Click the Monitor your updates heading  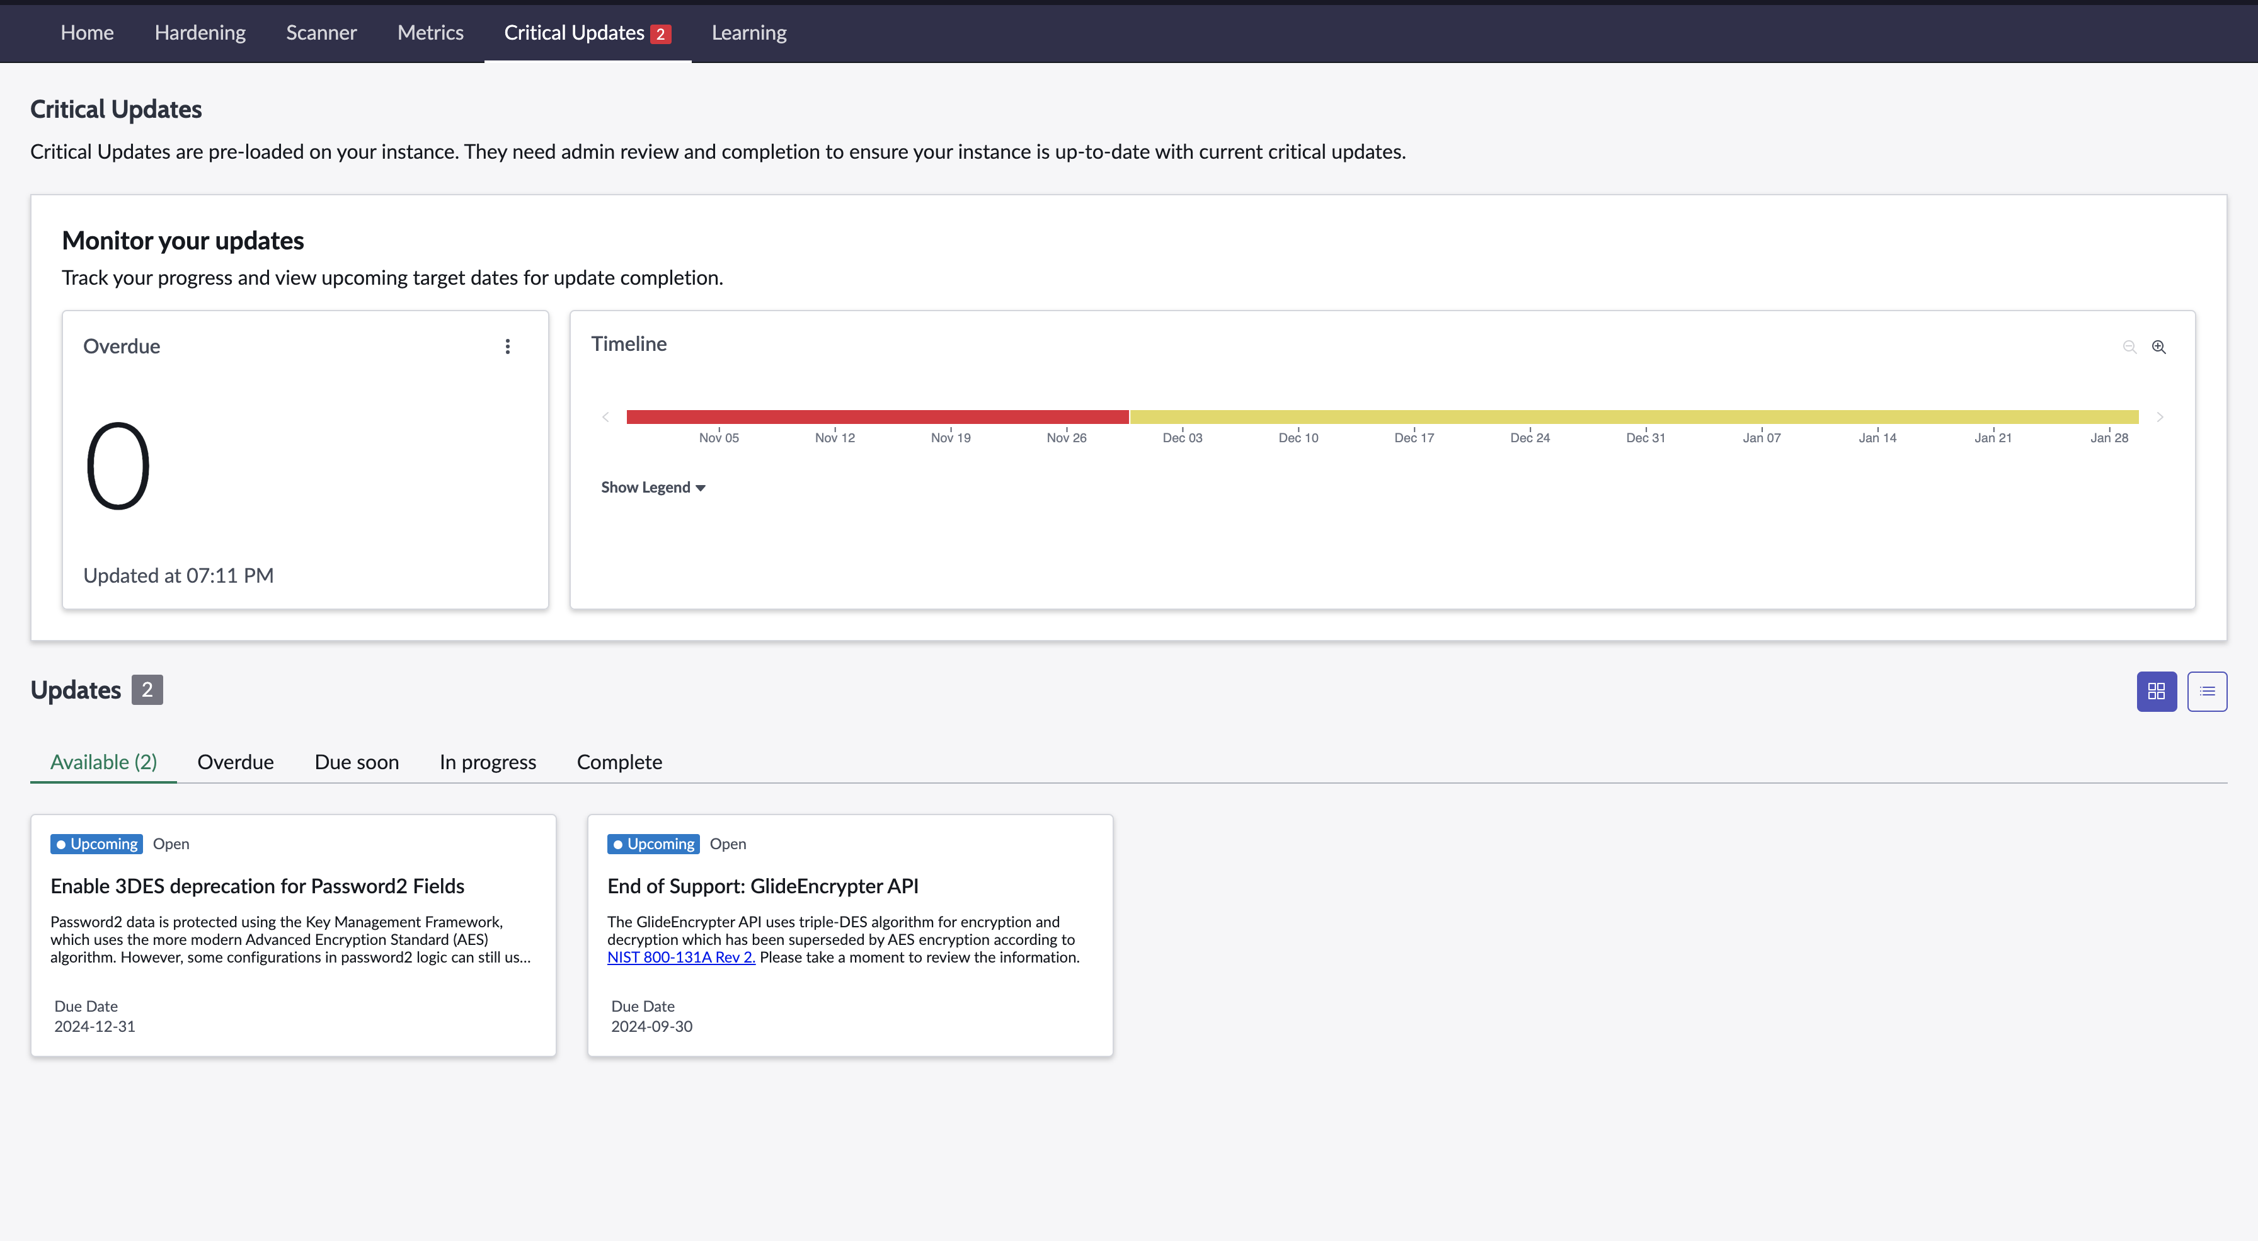click(183, 240)
